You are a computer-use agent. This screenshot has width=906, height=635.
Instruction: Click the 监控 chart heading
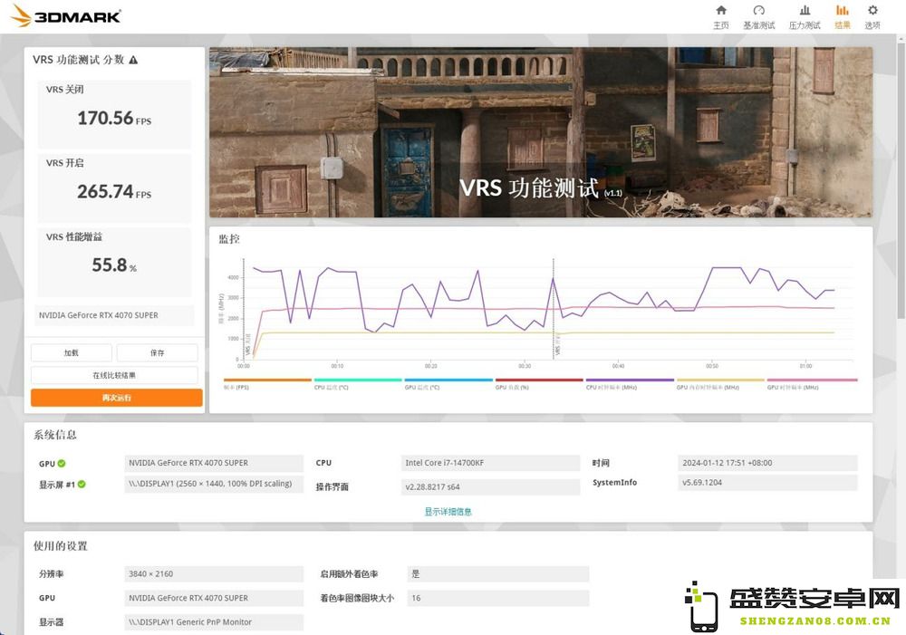click(x=229, y=239)
